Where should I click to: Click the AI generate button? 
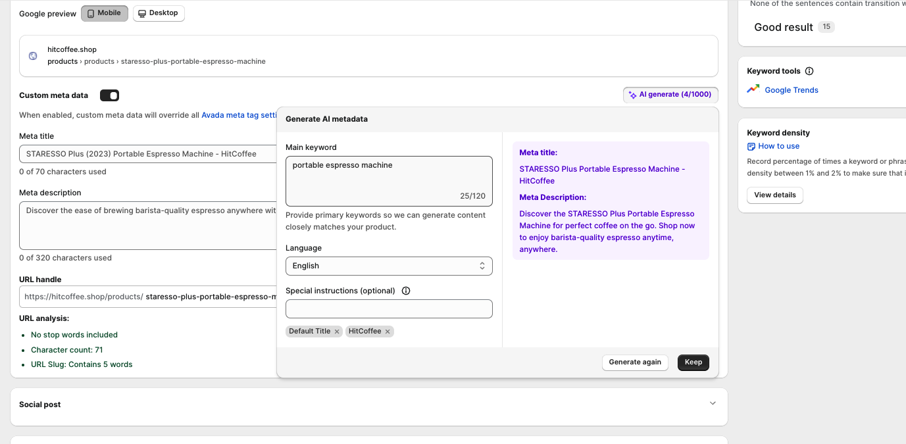coord(670,95)
